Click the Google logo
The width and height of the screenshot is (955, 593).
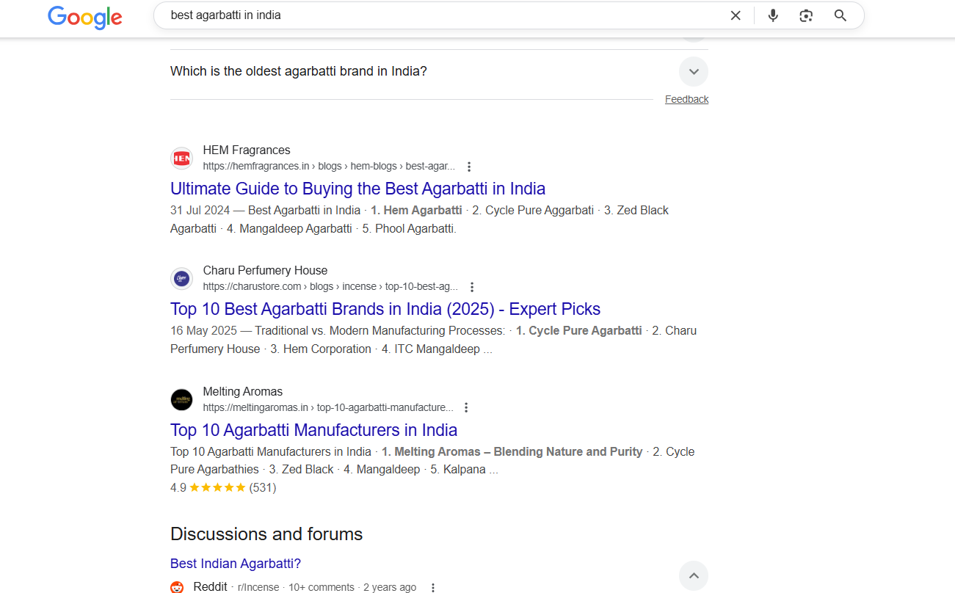tap(85, 16)
